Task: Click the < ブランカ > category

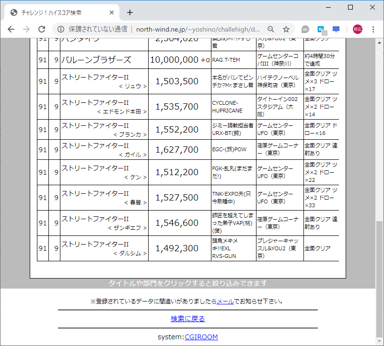Action: coord(130,134)
